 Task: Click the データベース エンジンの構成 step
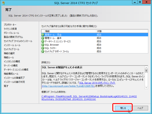pyautogui.click(x=16, y=70)
